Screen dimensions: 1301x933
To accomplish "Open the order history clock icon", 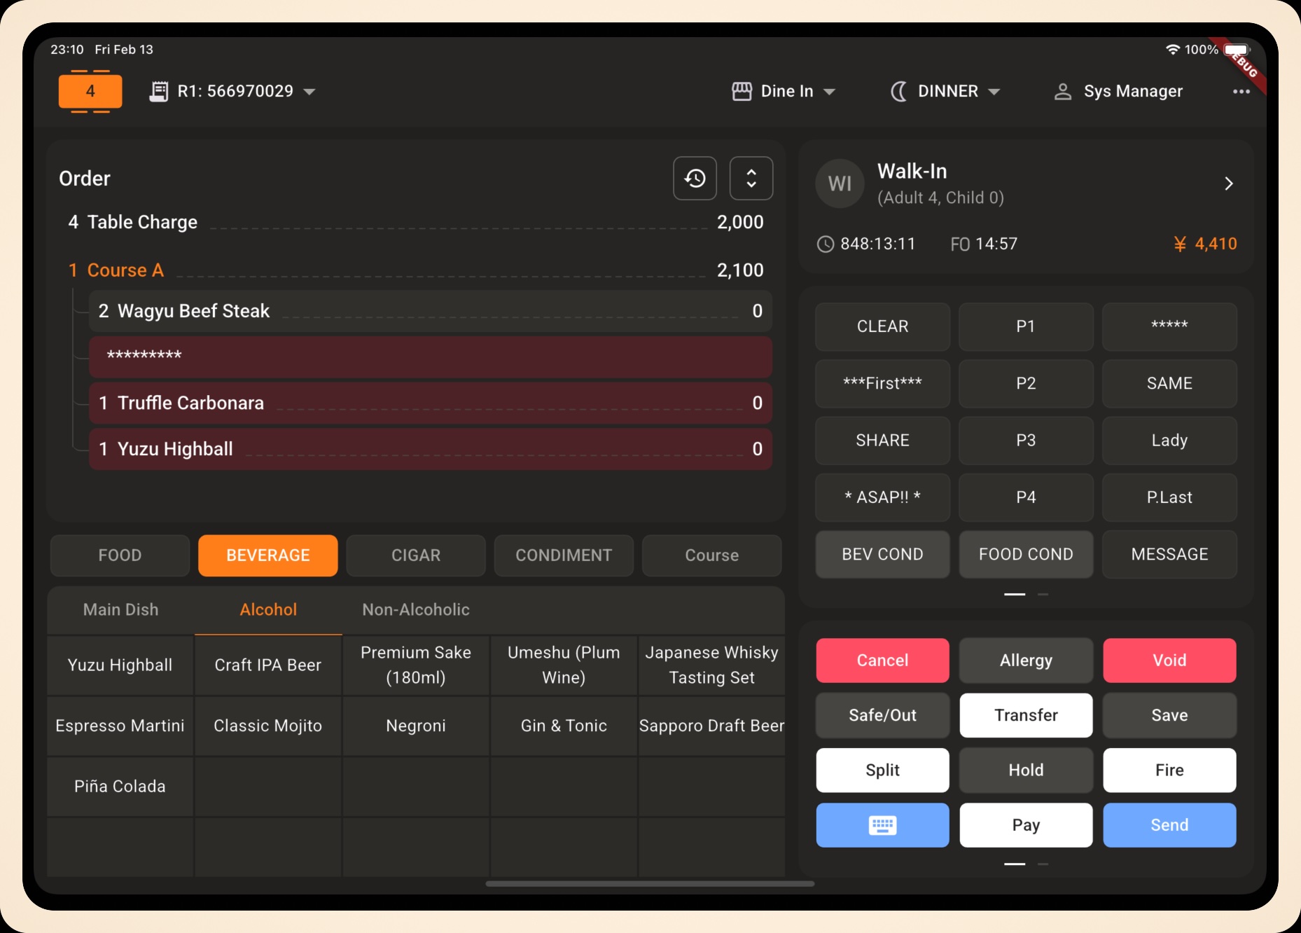I will pyautogui.click(x=695, y=179).
